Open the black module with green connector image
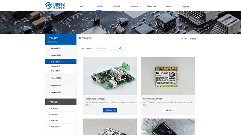Viewport: 241px width, 135px height. 167,127
